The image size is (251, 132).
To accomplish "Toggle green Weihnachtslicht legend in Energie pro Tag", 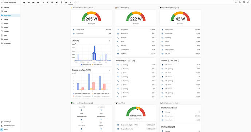I will tap(101, 96).
